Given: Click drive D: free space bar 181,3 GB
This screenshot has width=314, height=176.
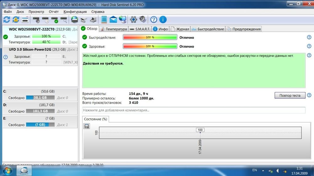Looking at the screenshot, I should tap(40, 111).
